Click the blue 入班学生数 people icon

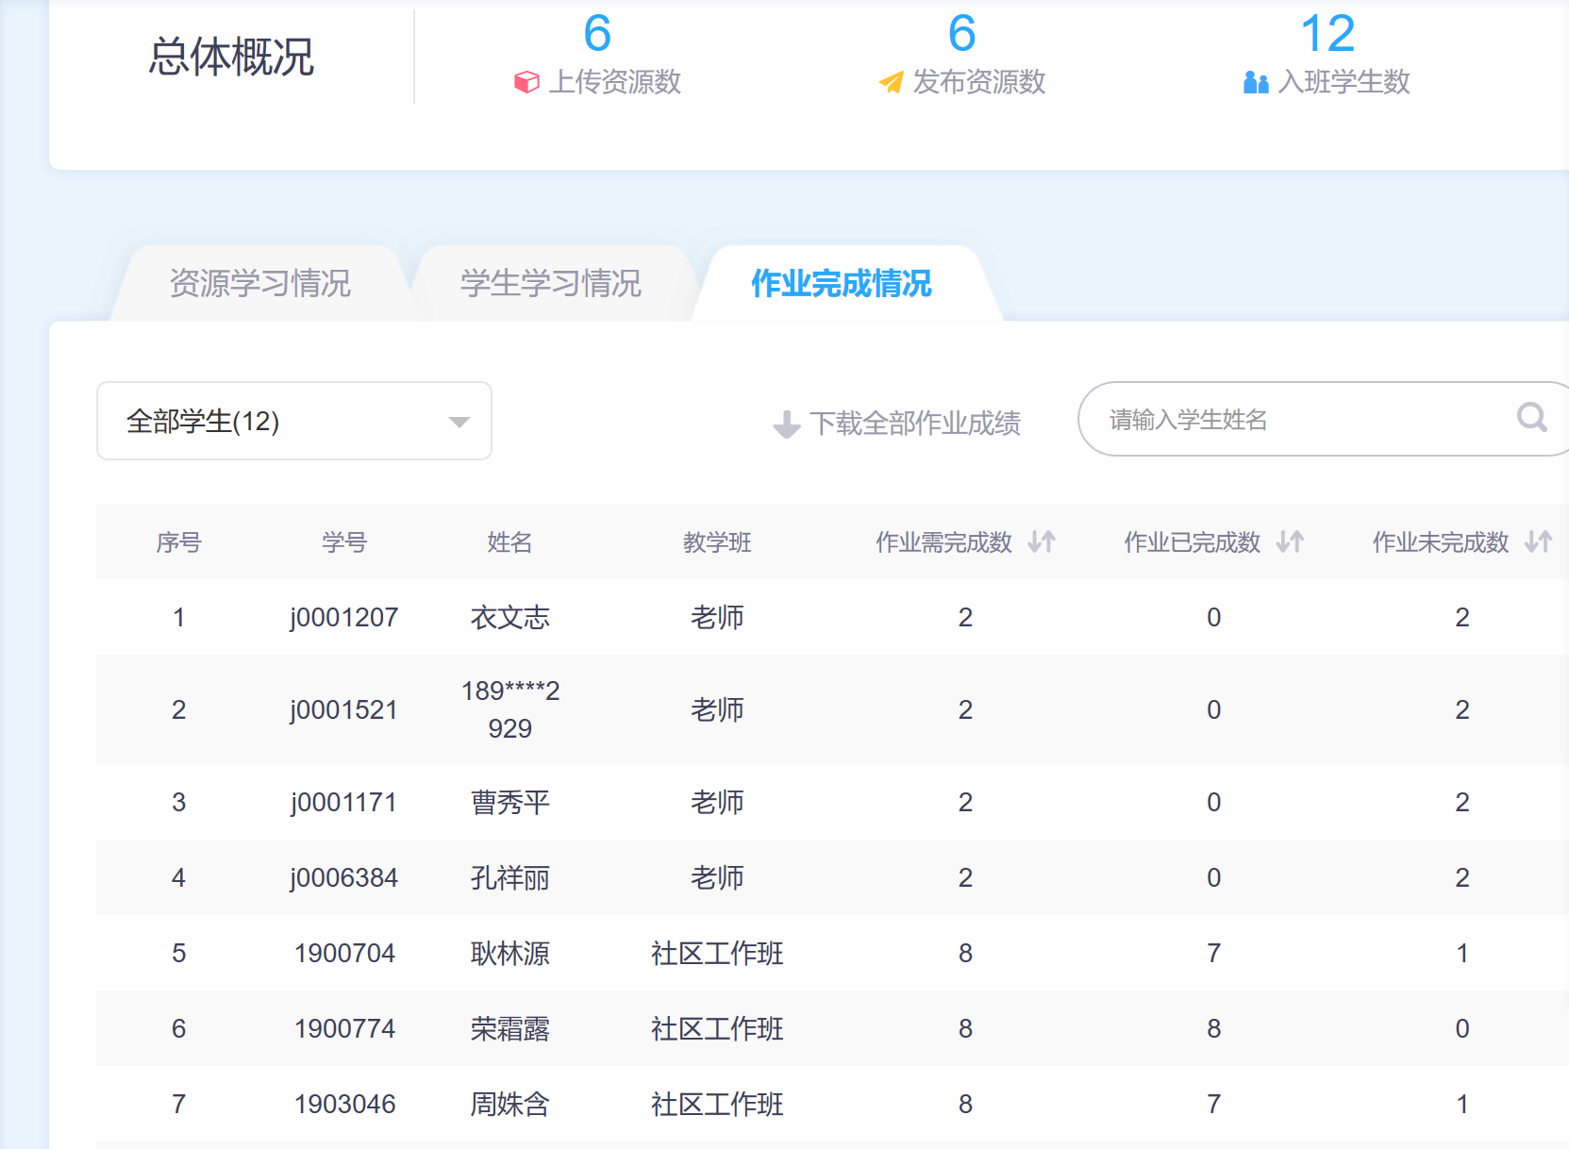pyautogui.click(x=1256, y=83)
